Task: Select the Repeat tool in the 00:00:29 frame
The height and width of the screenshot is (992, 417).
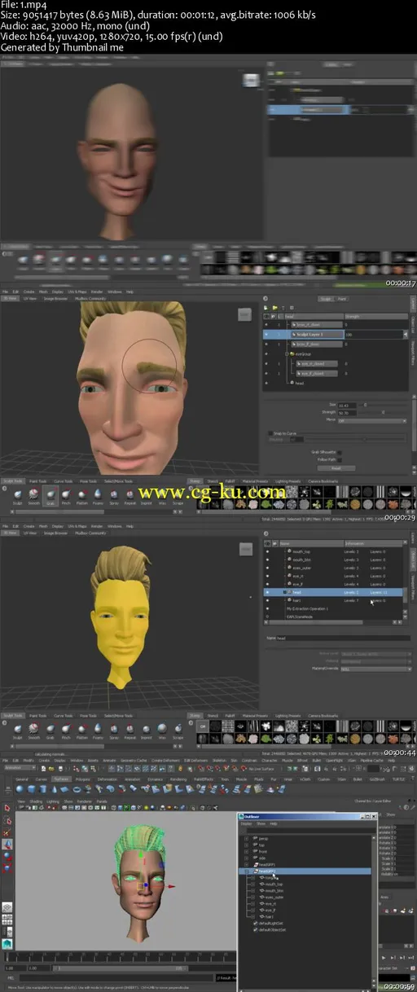Action: pos(129,494)
